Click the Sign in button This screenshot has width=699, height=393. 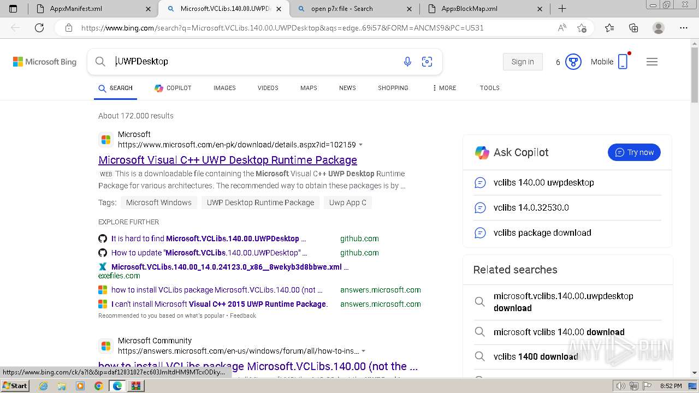(x=523, y=62)
